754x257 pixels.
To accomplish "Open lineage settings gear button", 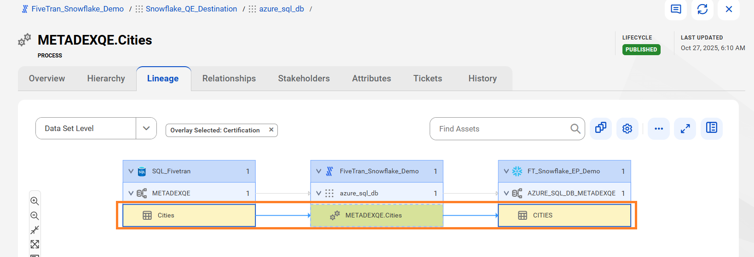I will [627, 128].
